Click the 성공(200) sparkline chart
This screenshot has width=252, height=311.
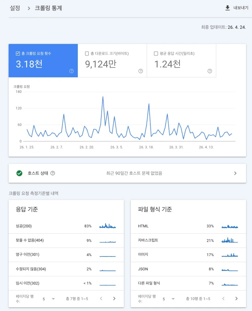[x=108, y=226]
